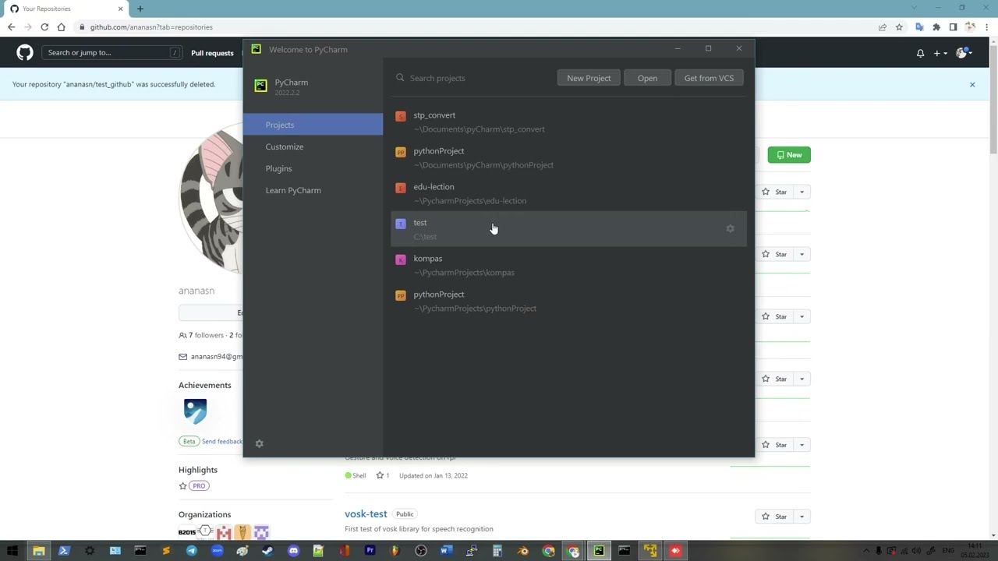This screenshot has width=998, height=561.
Task: Open pythonProject in PycharmProjects folder
Action: pyautogui.click(x=568, y=301)
